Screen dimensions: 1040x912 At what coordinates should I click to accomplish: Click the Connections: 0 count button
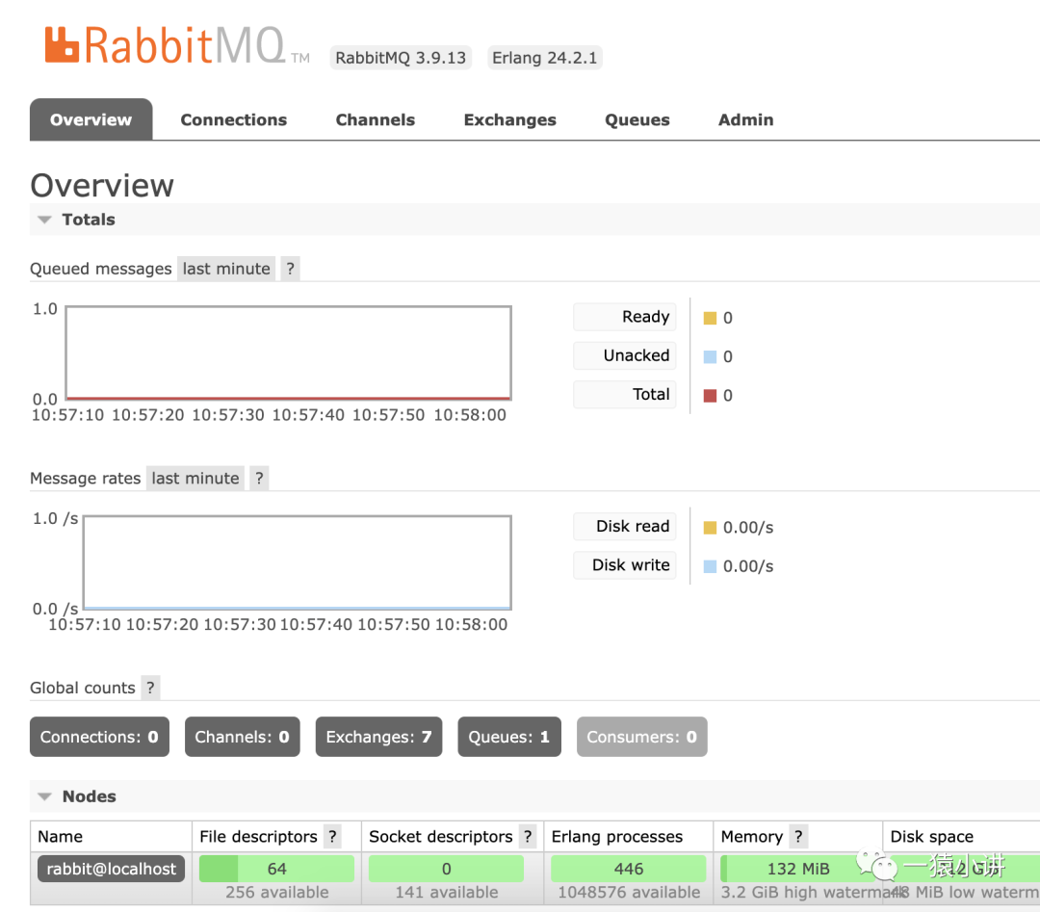[99, 737]
